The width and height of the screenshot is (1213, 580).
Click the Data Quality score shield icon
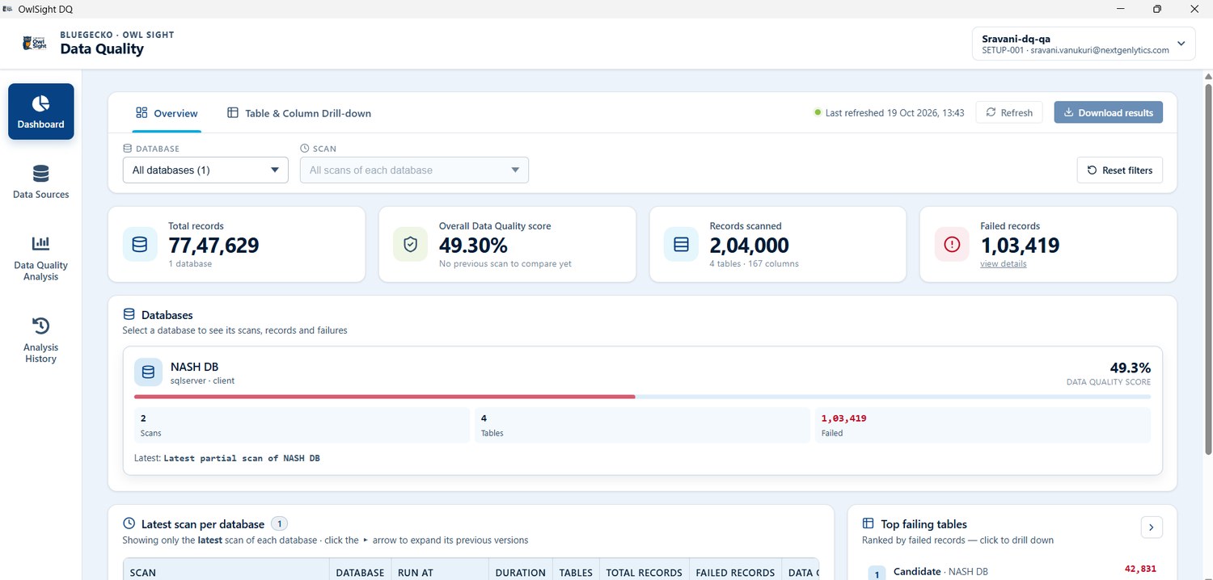411,244
